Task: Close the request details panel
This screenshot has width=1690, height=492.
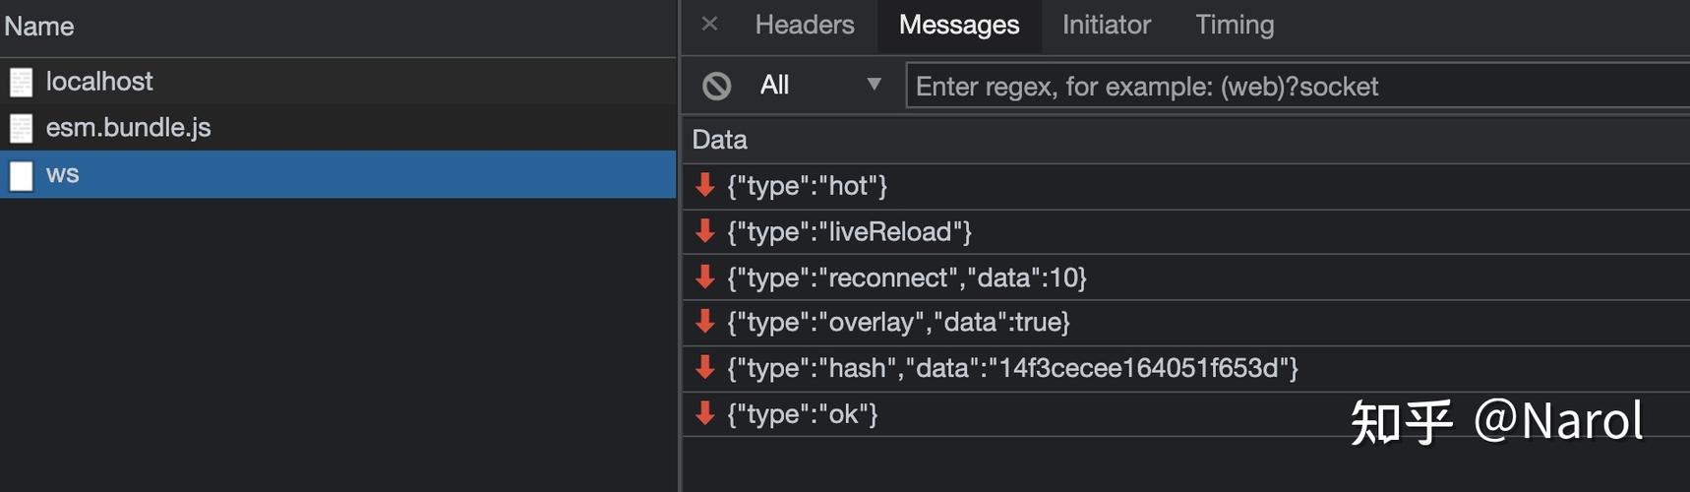Action: click(709, 25)
